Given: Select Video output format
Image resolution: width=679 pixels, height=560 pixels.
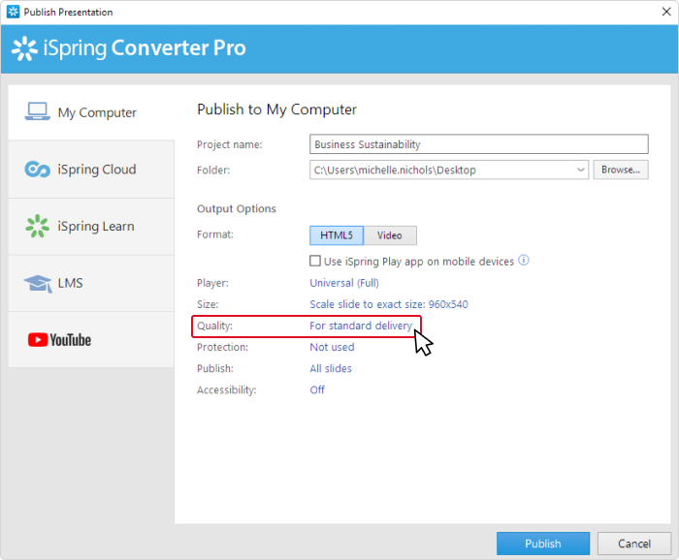Looking at the screenshot, I should point(390,235).
